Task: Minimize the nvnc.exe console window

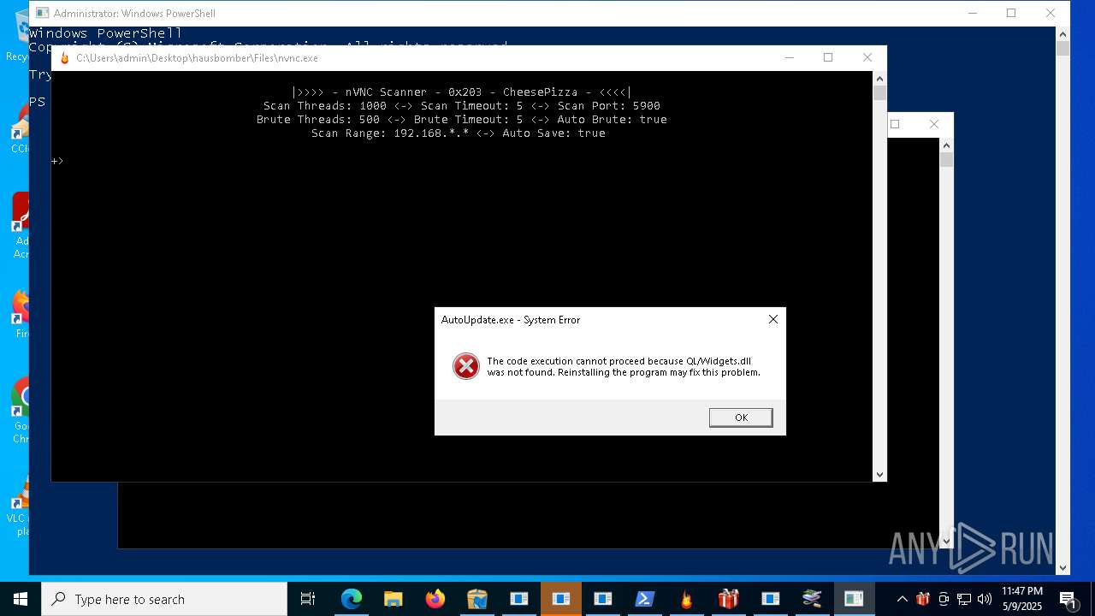Action: (789, 57)
